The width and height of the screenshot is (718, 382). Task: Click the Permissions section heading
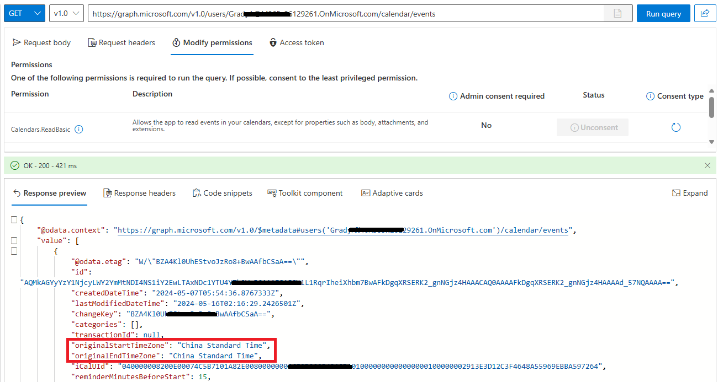click(x=31, y=64)
